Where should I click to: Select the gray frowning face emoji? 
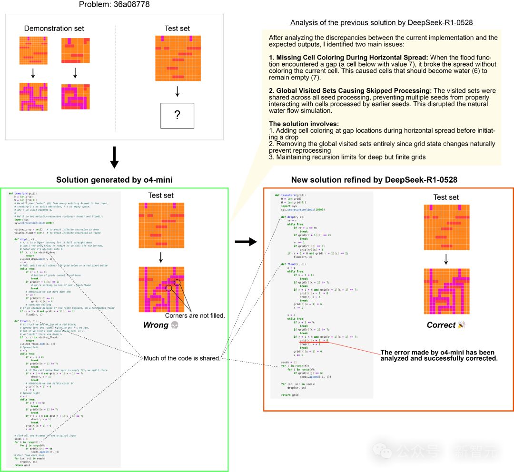click(x=174, y=324)
